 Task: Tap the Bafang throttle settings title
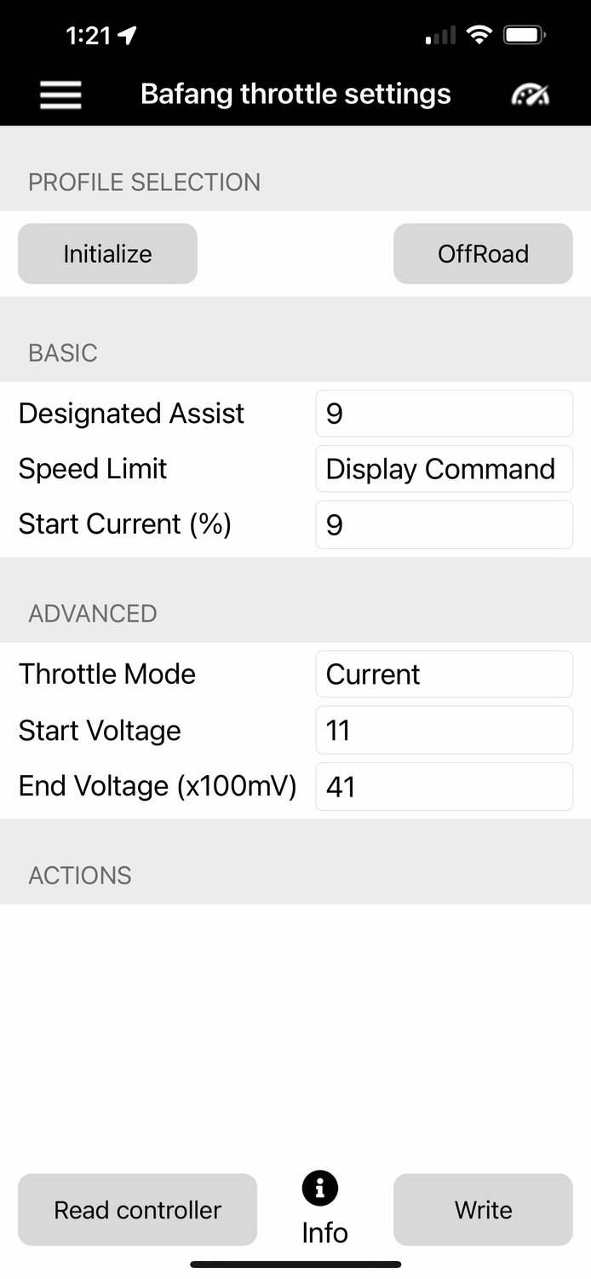pos(295,94)
